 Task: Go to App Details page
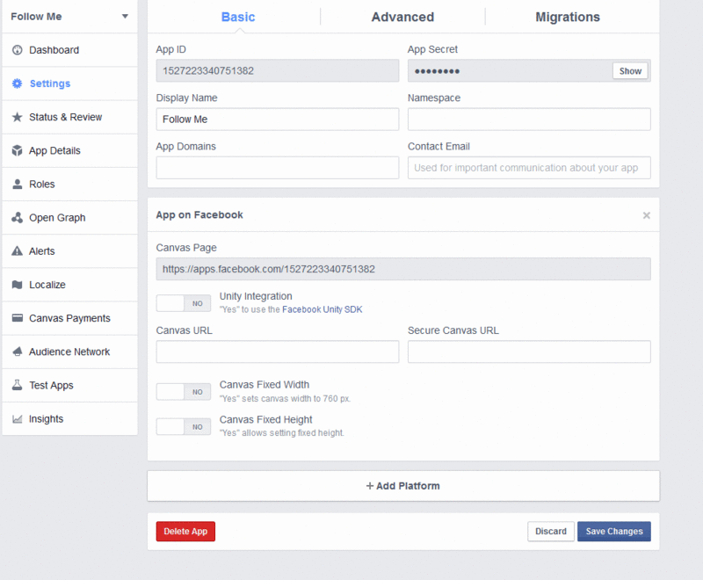(69, 150)
